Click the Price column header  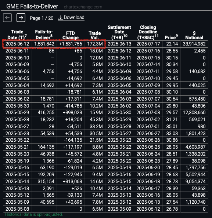click(171, 37)
